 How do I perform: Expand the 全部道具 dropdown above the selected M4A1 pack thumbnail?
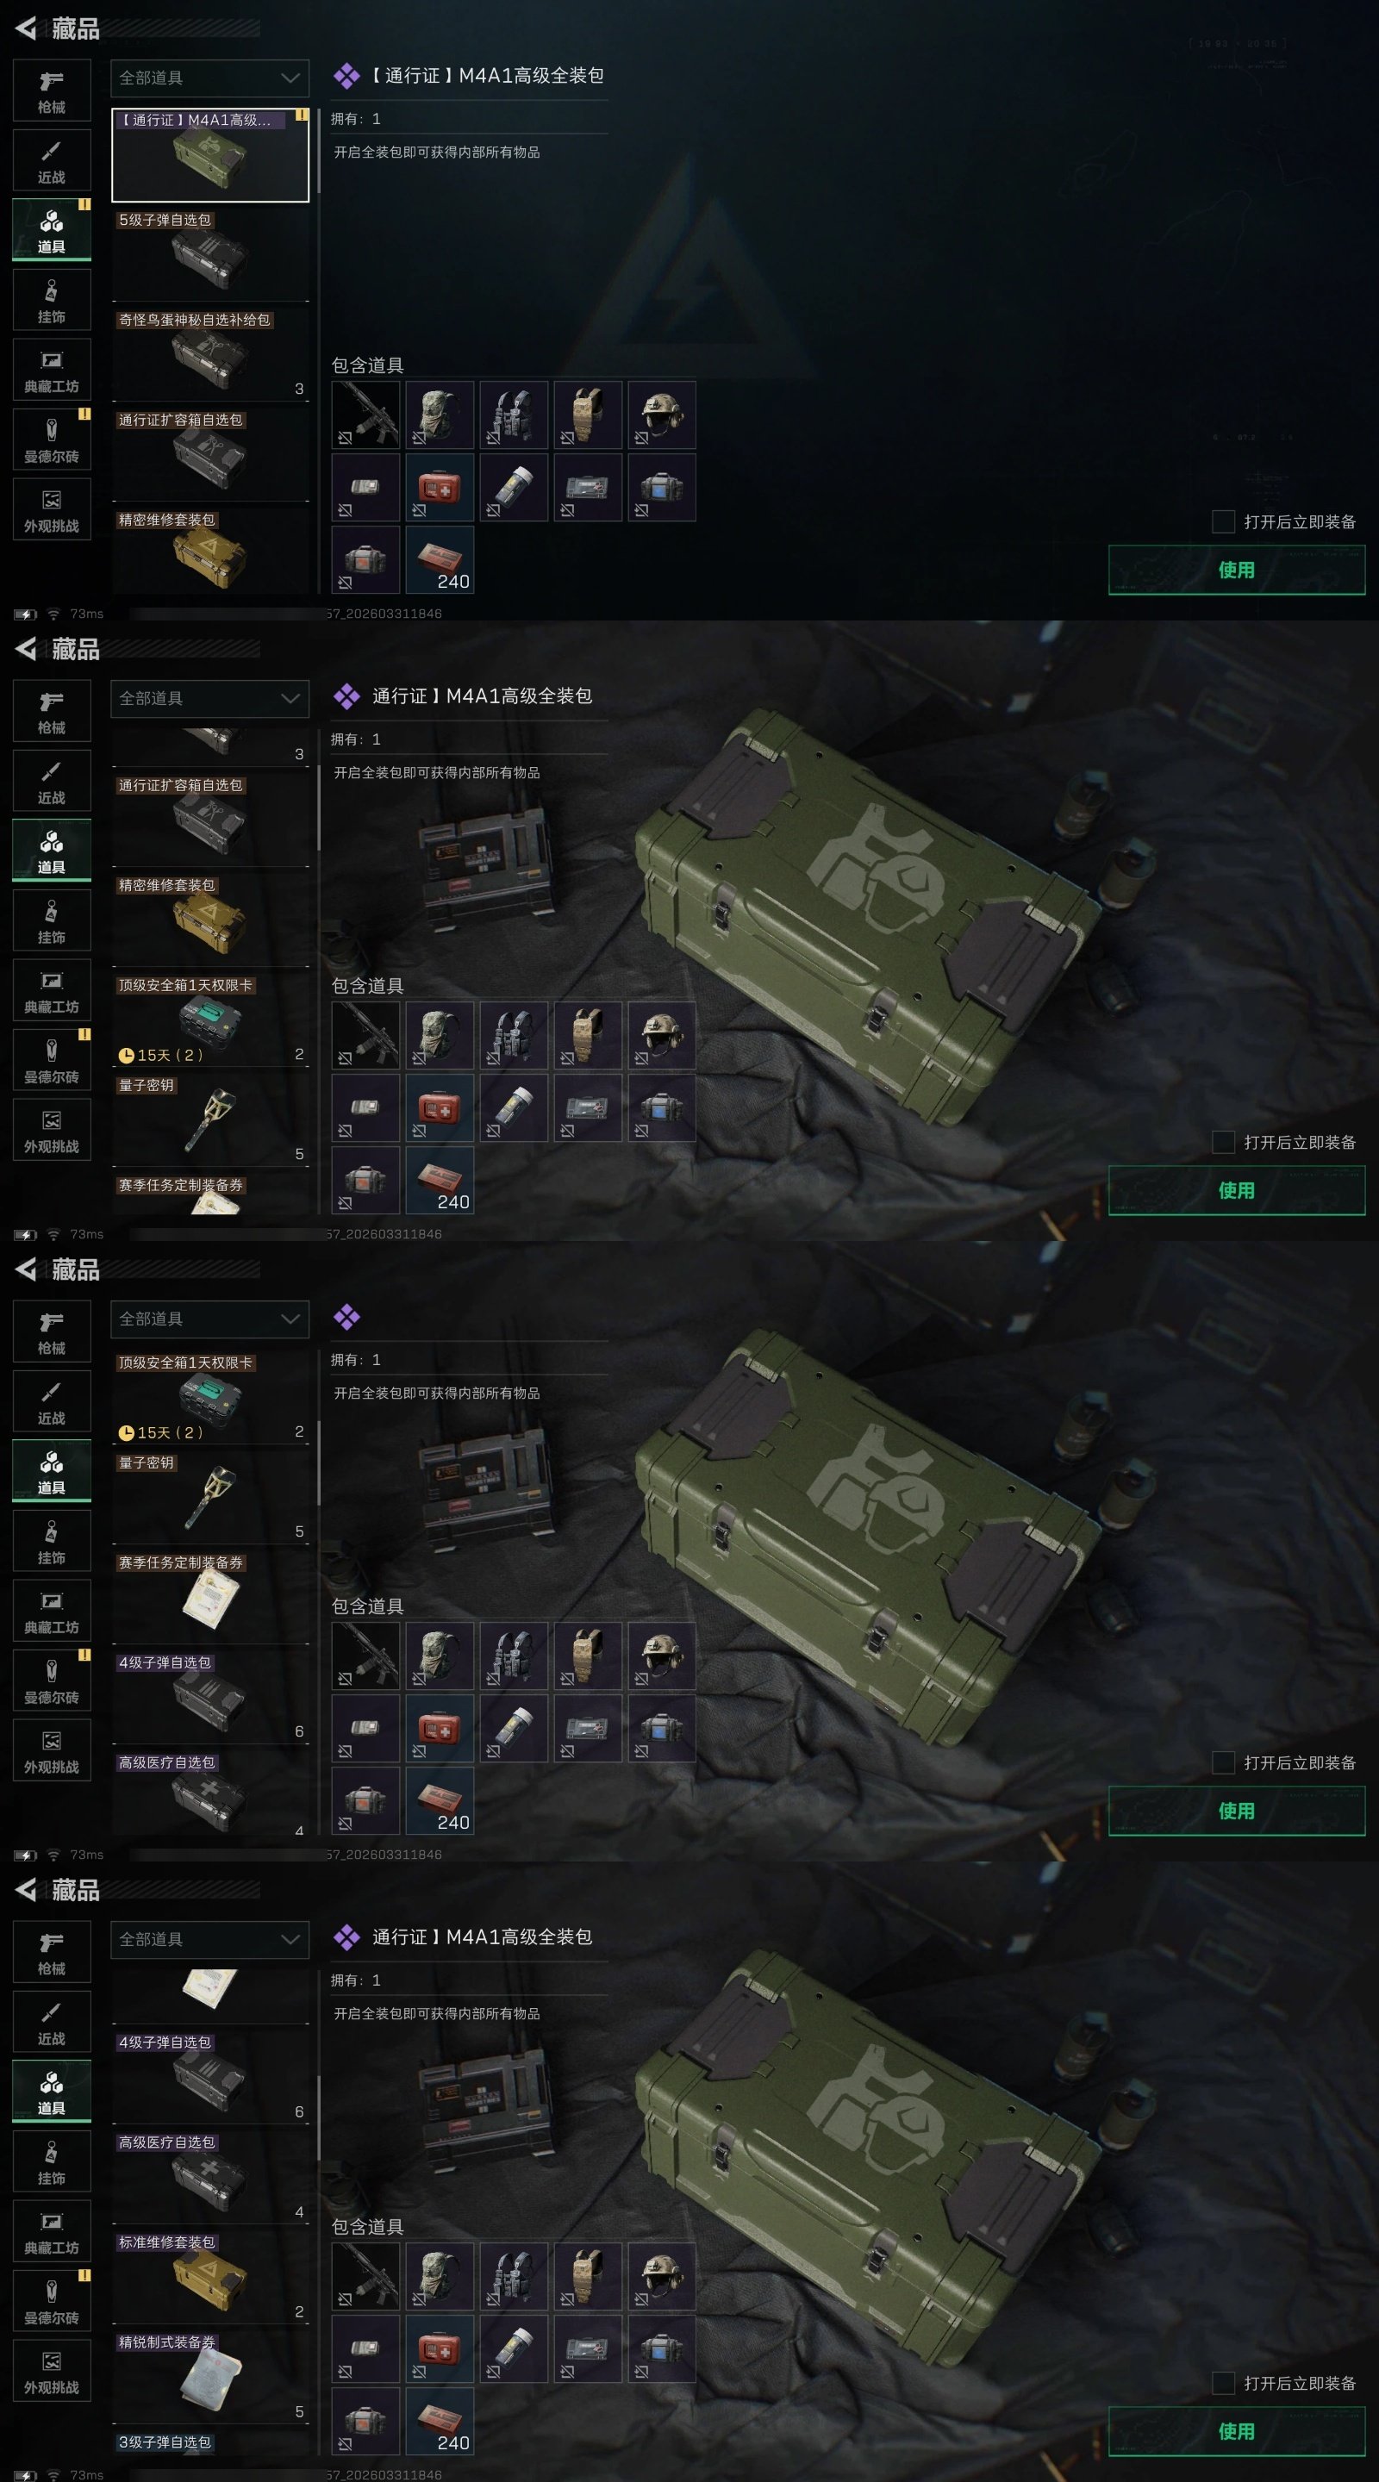210,78
